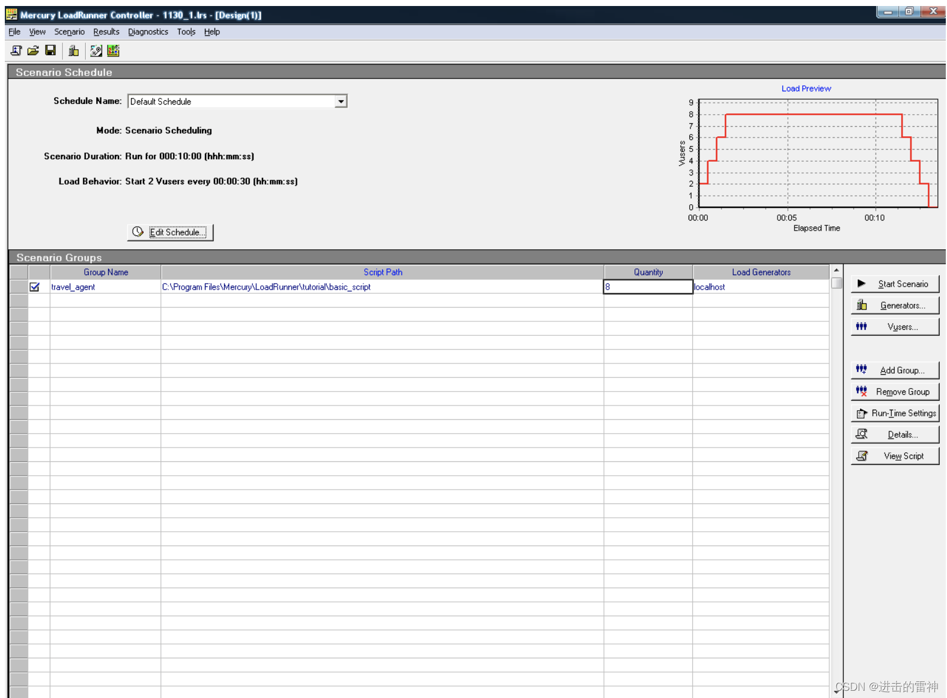Expand the Schedule Name dropdown arrow

tap(341, 102)
